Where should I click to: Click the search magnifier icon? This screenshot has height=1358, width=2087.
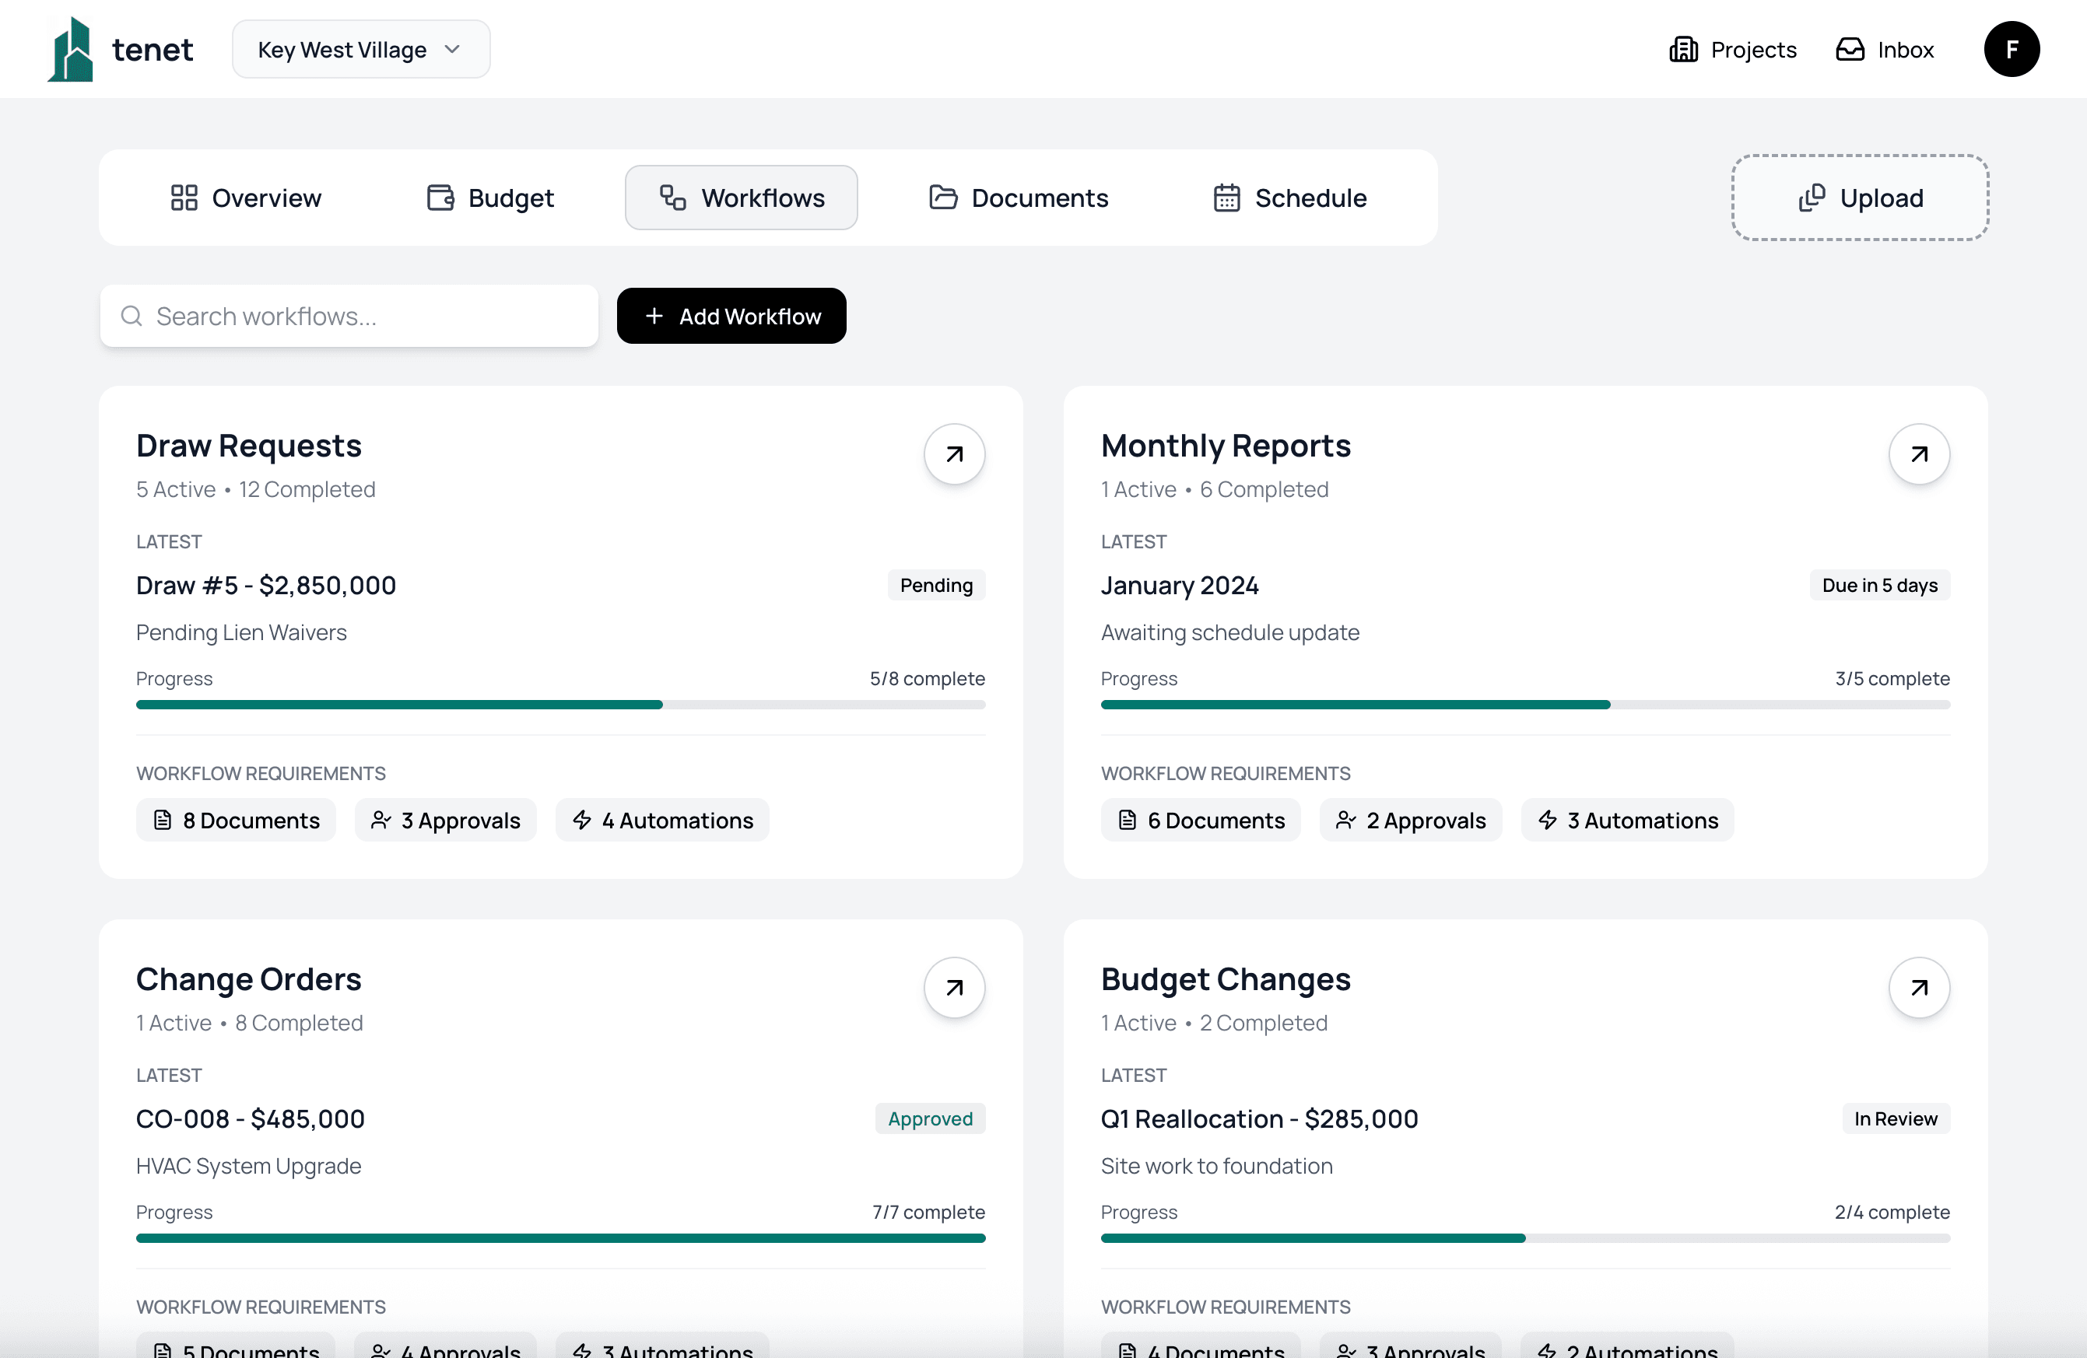pos(132,316)
